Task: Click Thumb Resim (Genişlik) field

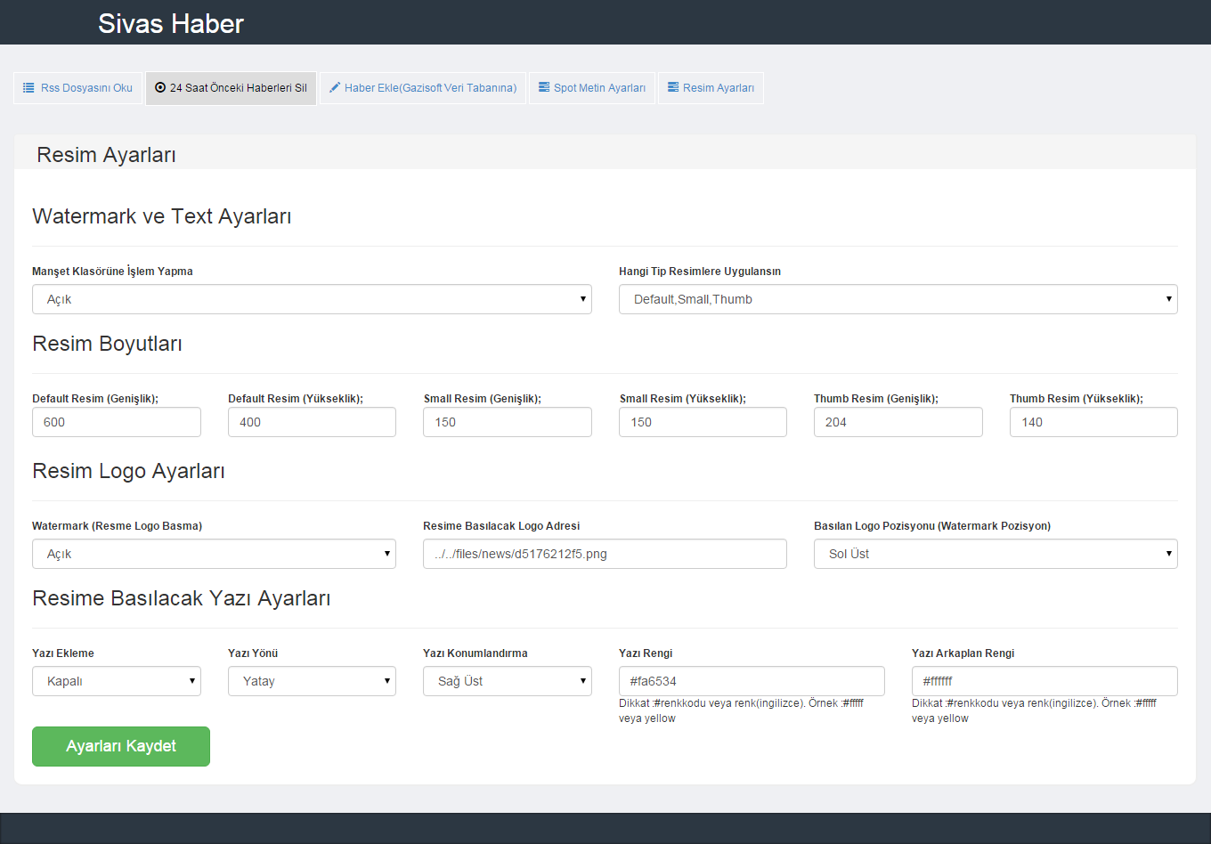Action: (898, 422)
